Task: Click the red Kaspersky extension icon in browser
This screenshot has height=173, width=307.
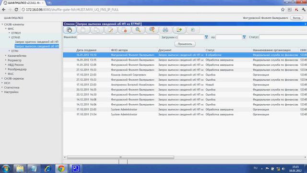Action: pos(296,10)
